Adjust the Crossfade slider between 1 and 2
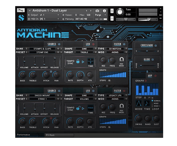 (147, 51)
